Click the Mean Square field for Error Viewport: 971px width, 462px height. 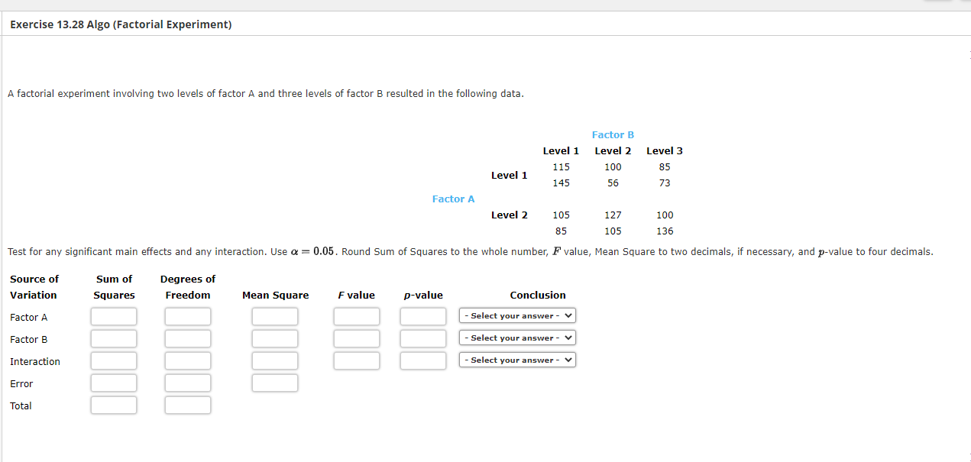click(x=275, y=383)
